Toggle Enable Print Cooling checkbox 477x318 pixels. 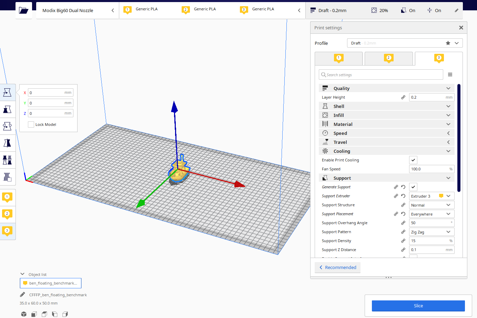pos(413,160)
